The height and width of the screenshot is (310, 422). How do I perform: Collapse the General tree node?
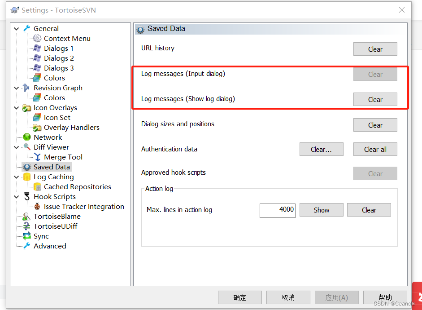[17, 29]
